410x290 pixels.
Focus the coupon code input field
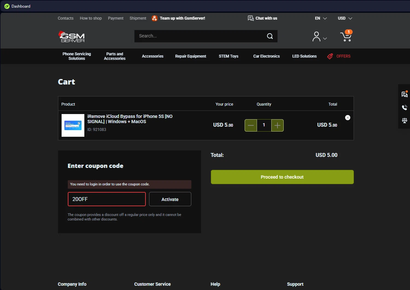pyautogui.click(x=107, y=199)
